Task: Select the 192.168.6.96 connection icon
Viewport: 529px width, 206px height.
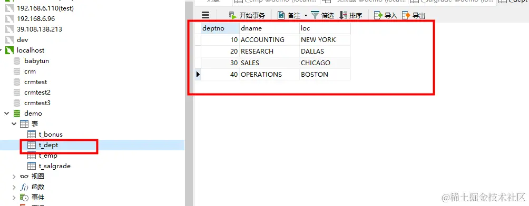Action: 9,18
